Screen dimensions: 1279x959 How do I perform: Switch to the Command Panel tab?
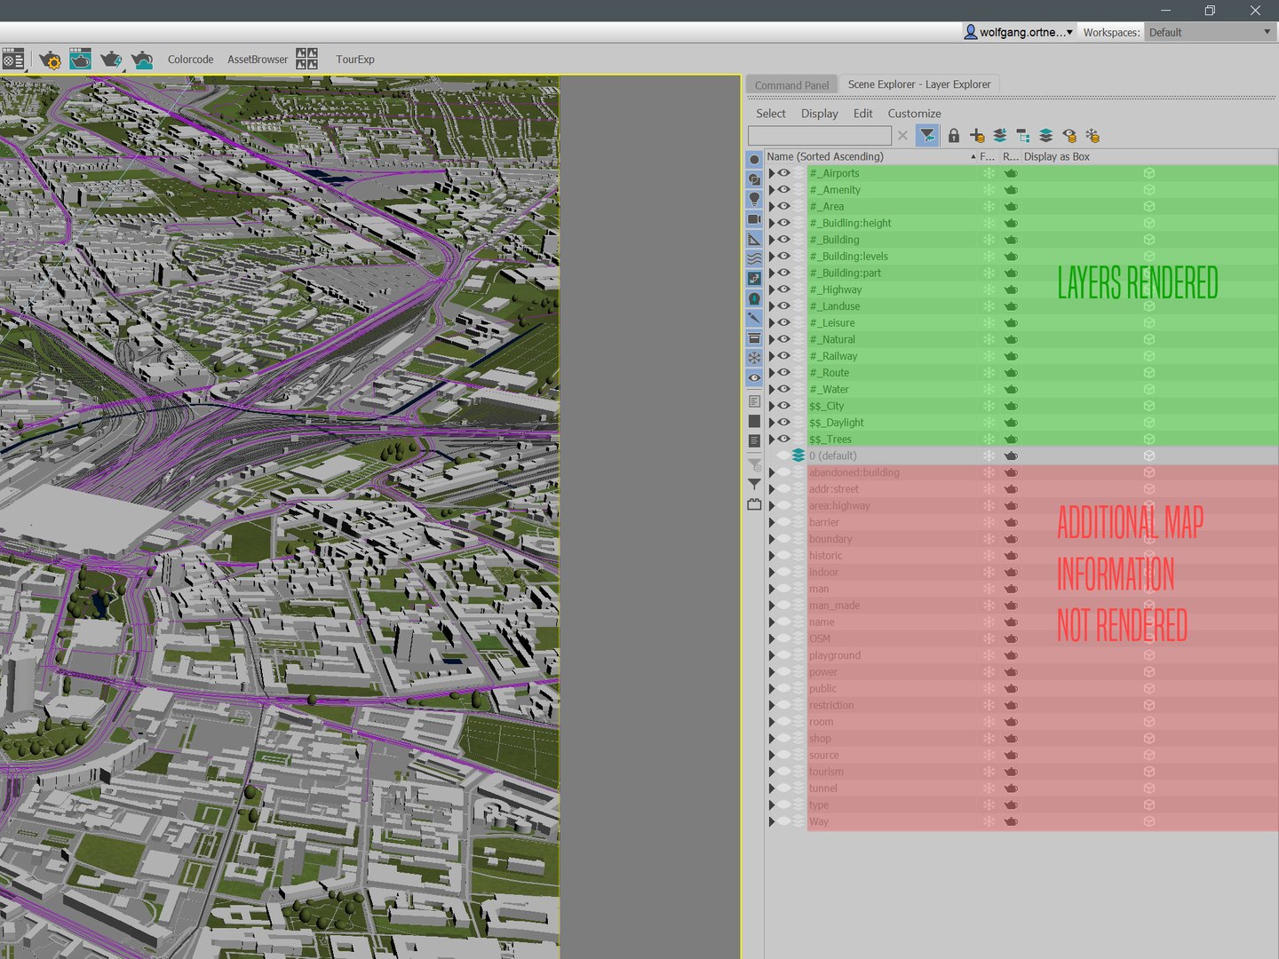pos(791,85)
